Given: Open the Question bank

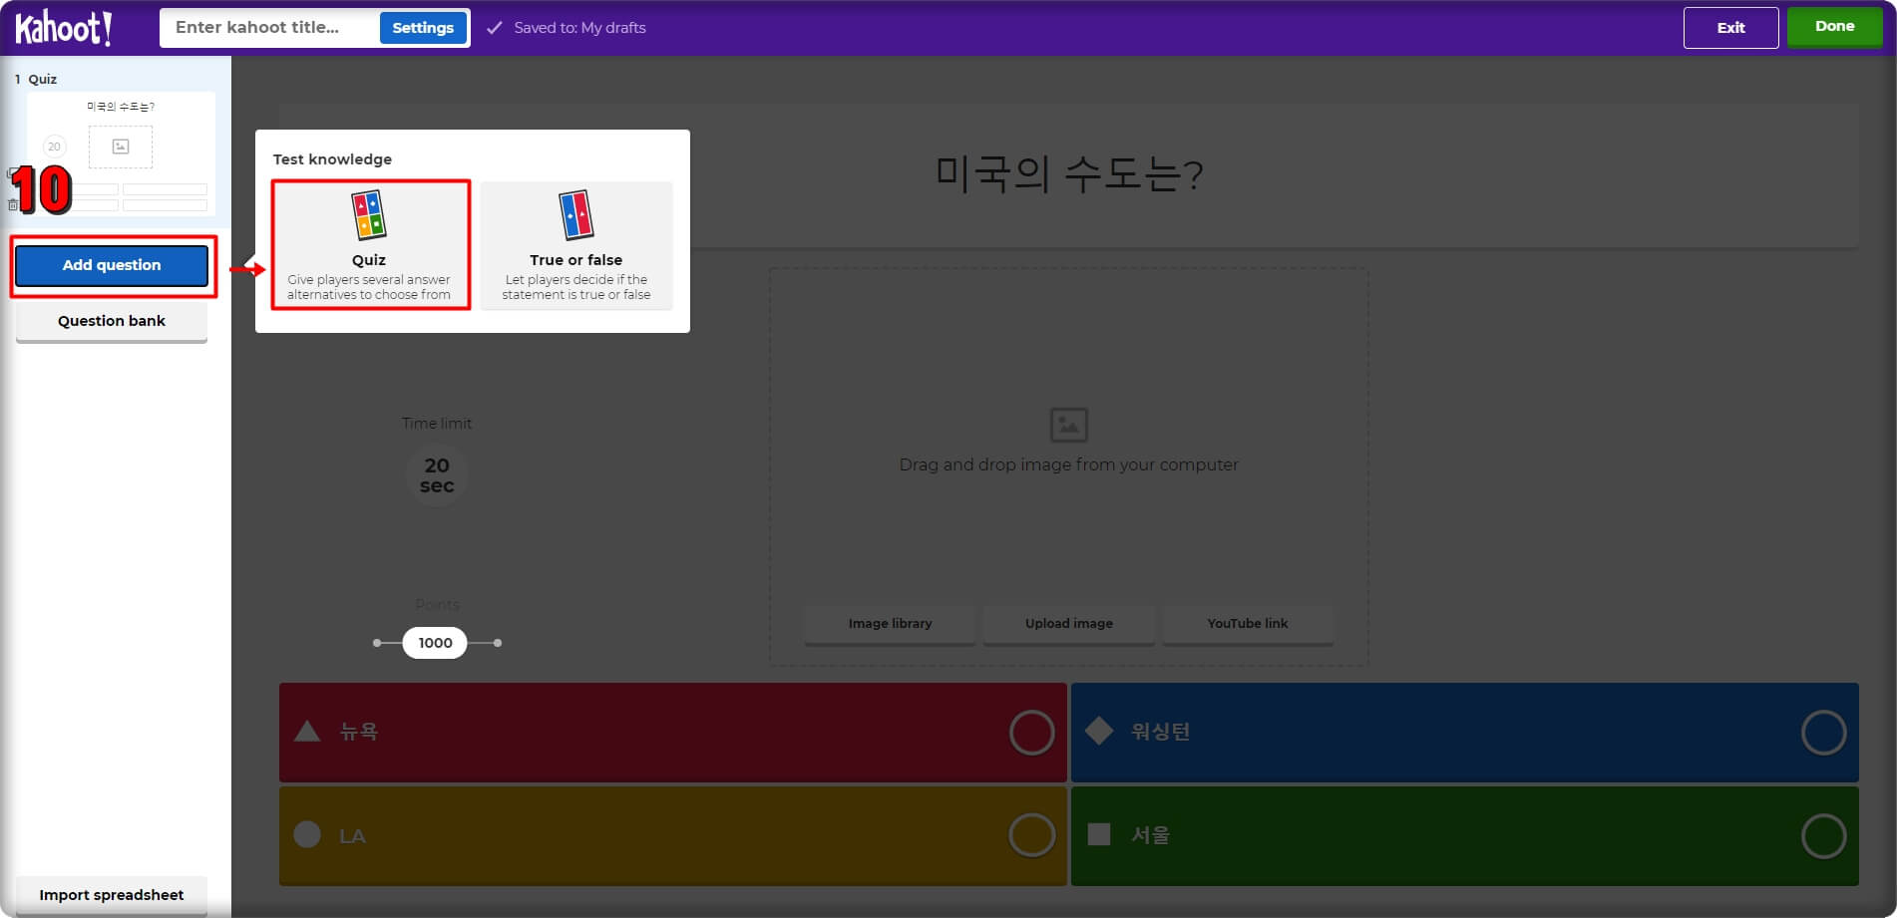Looking at the screenshot, I should (112, 321).
